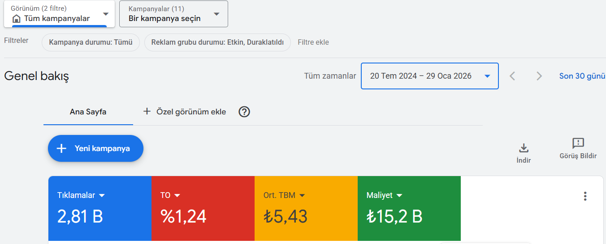
Task: Edit the Kampanya durumu: Tümü filter chip
Action: click(x=91, y=42)
